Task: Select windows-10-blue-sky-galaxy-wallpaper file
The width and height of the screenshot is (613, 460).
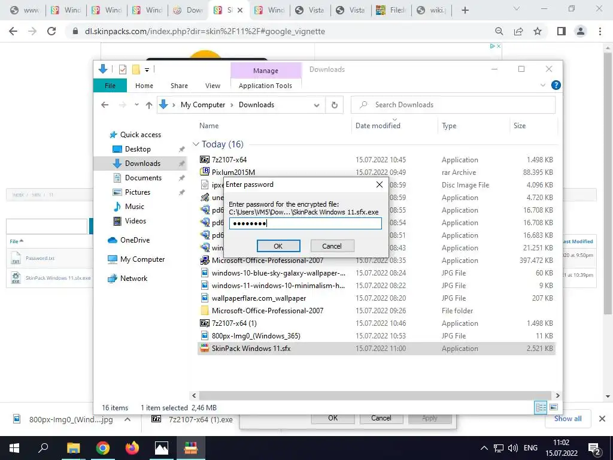Action: 278,273
